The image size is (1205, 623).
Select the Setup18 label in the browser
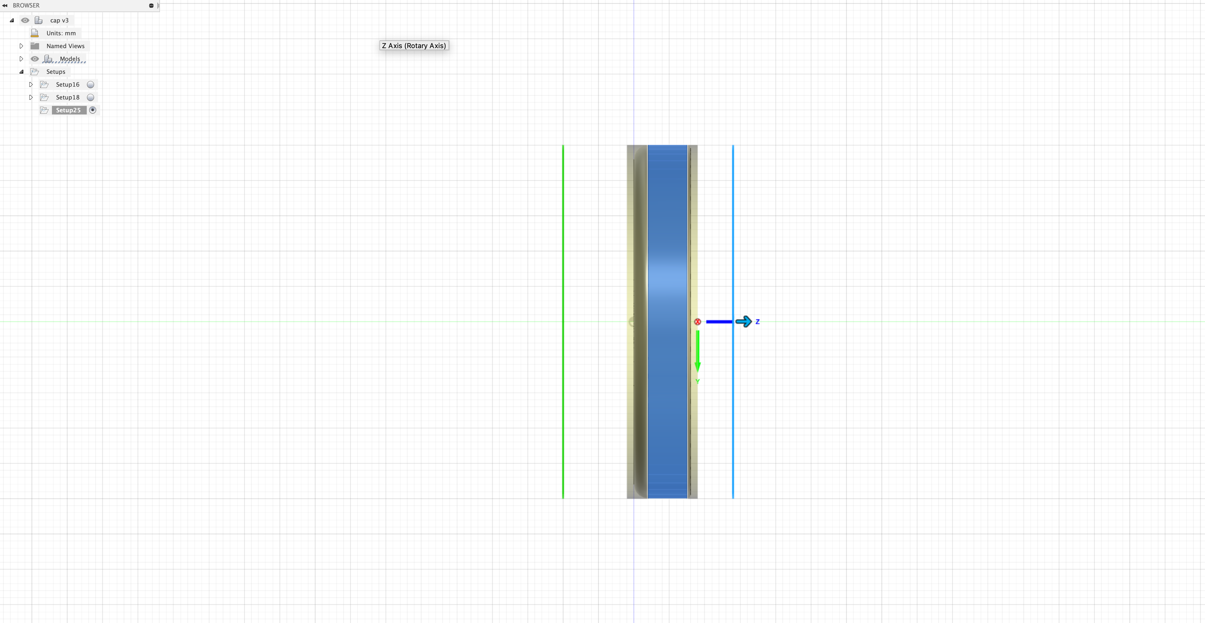(x=68, y=97)
